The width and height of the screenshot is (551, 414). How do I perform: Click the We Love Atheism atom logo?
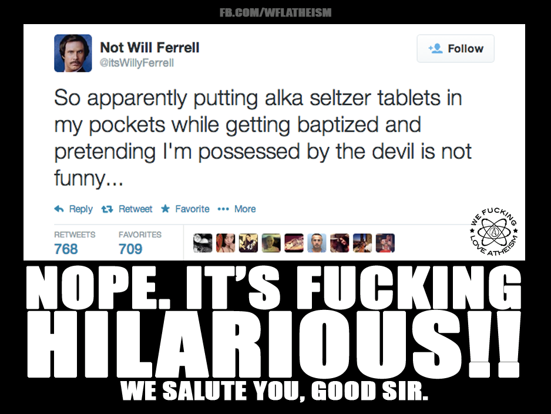pyautogui.click(x=493, y=232)
